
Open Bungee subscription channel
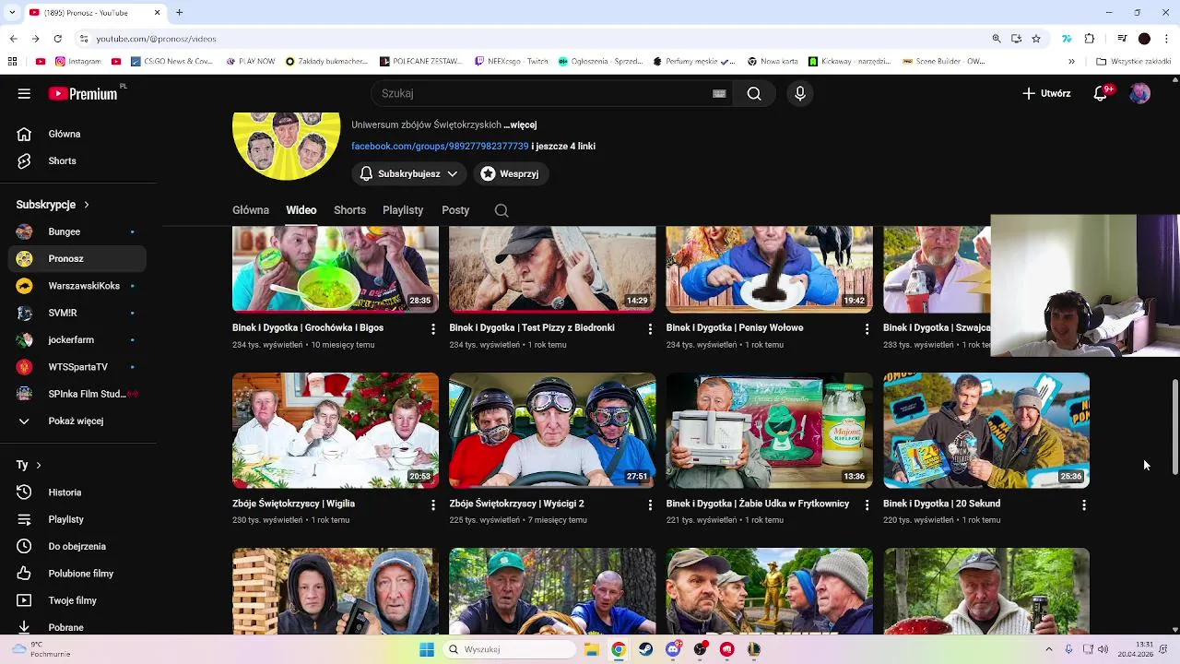click(77, 231)
